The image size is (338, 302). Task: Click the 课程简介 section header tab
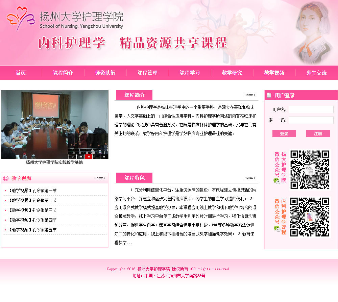coord(134,95)
